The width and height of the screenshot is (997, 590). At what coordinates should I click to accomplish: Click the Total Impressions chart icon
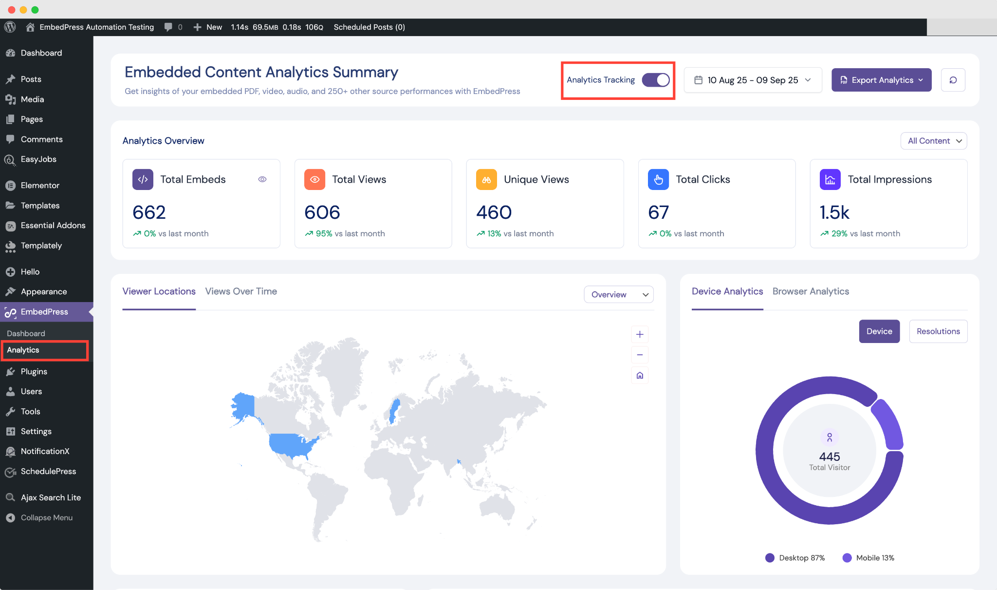click(x=830, y=179)
